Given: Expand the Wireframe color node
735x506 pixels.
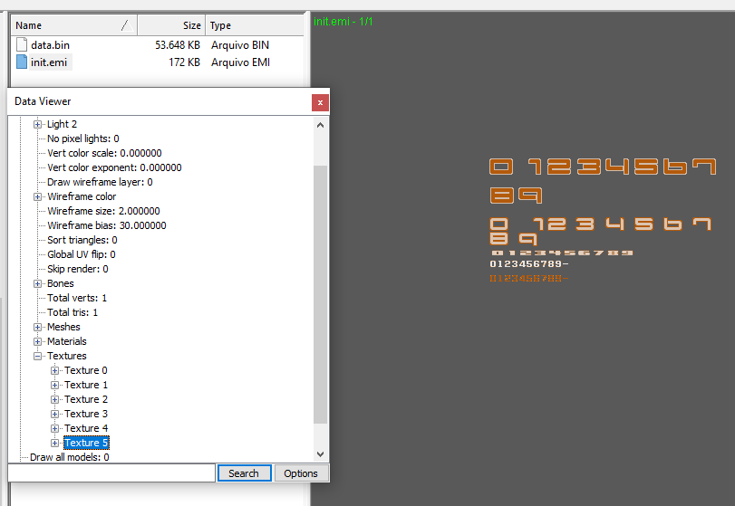Looking at the screenshot, I should 37,196.
